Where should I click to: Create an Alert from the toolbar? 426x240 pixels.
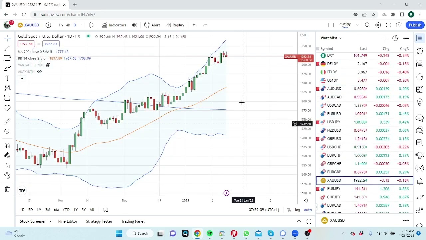(x=152, y=25)
